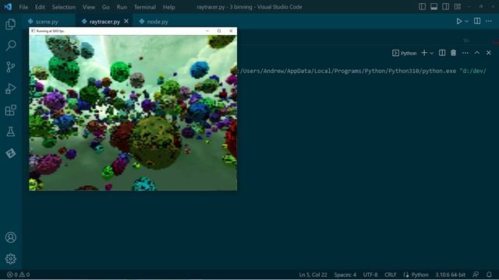
Task: Open the Manage gear icon
Action: 10,259
